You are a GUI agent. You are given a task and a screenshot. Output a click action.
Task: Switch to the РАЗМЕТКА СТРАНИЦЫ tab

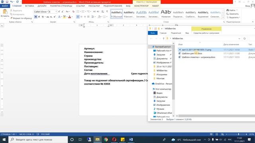[x=61, y=6]
